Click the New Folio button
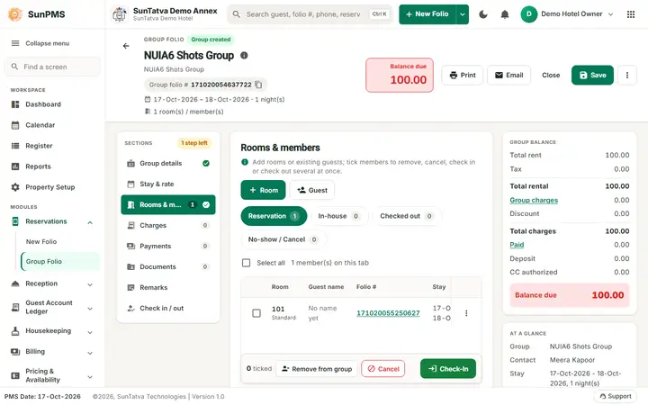This screenshot has height=405, width=648. click(x=427, y=14)
